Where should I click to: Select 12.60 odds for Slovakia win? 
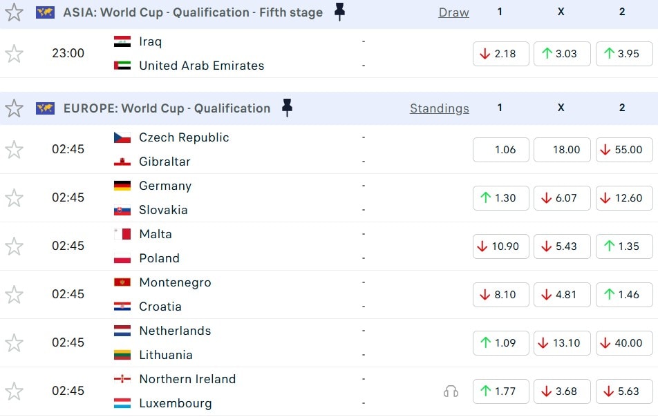tap(623, 198)
